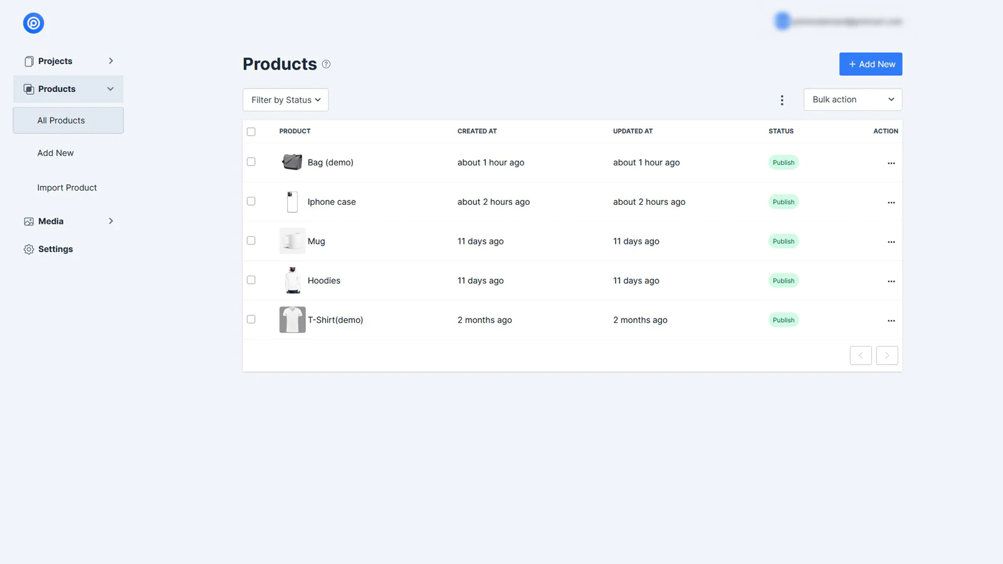
Task: Open the Bulk action dropdown
Action: [853, 100]
